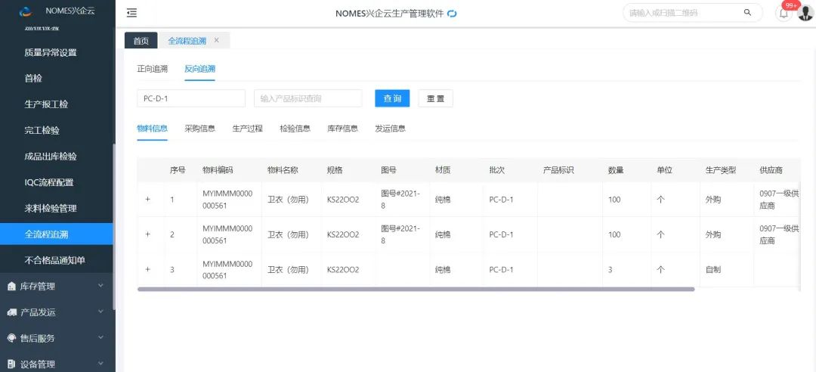The height and width of the screenshot is (372, 816).
Task: Click the search magnifier icon
Action: click(747, 13)
